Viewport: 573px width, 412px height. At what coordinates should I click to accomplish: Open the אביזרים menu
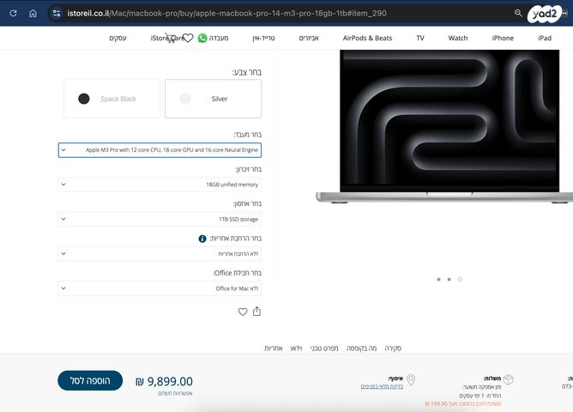[309, 38]
